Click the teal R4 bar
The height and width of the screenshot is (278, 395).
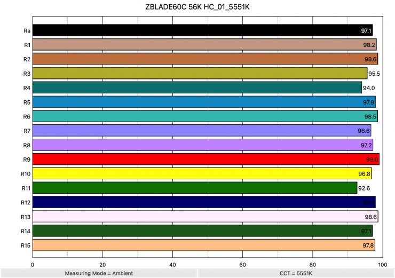(x=197, y=88)
